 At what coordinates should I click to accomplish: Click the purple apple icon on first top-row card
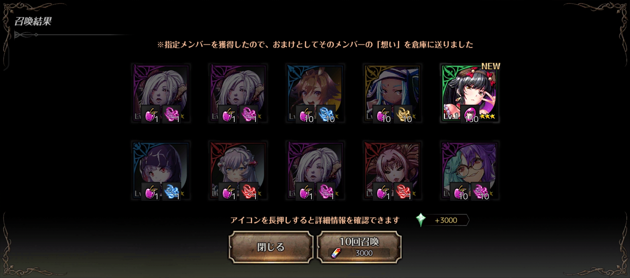tap(150, 114)
